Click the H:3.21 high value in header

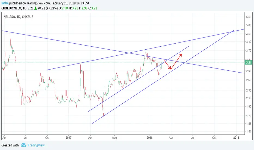[73, 8]
